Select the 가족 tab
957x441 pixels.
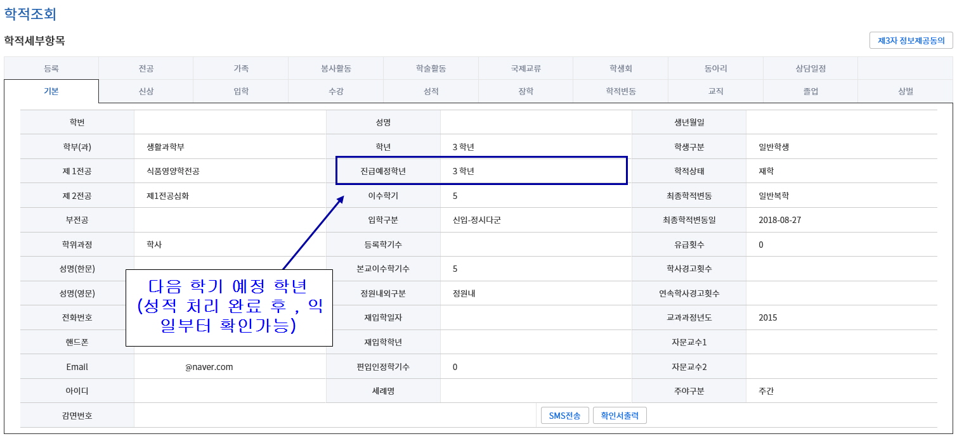(241, 68)
